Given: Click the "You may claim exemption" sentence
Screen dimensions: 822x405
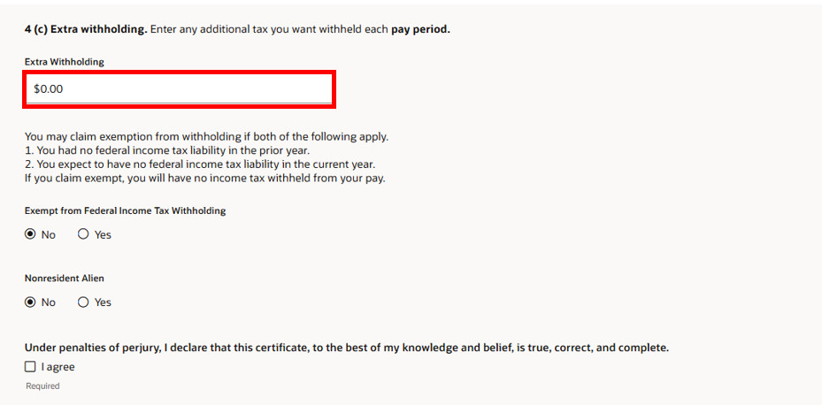Looking at the screenshot, I should point(206,137).
